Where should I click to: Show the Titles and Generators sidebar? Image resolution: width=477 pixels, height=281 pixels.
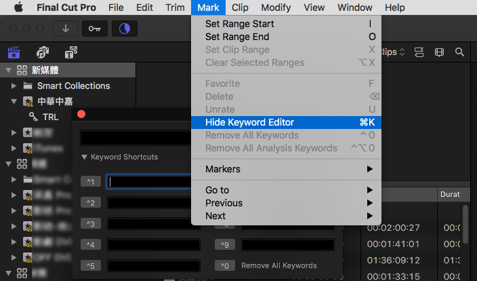pyautogui.click(x=71, y=52)
